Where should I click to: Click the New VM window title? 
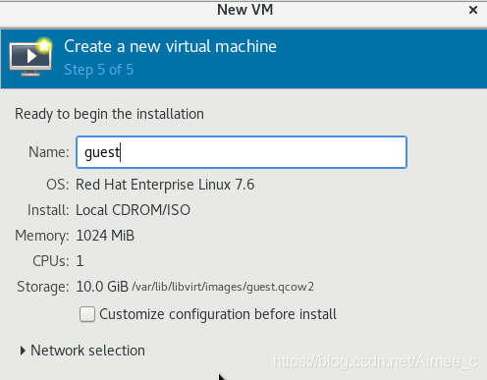click(244, 10)
